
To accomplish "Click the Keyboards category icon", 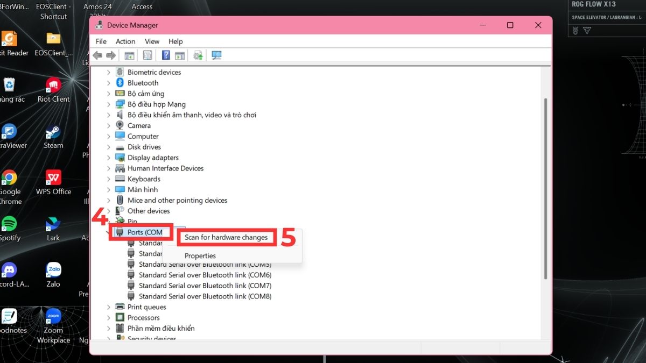I will [x=120, y=179].
